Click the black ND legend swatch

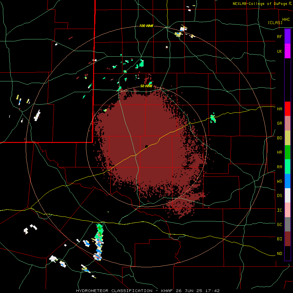[x=287, y=253]
